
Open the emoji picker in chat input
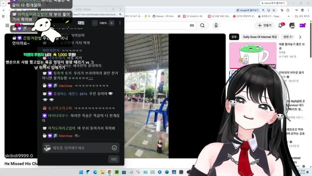coord(114,148)
